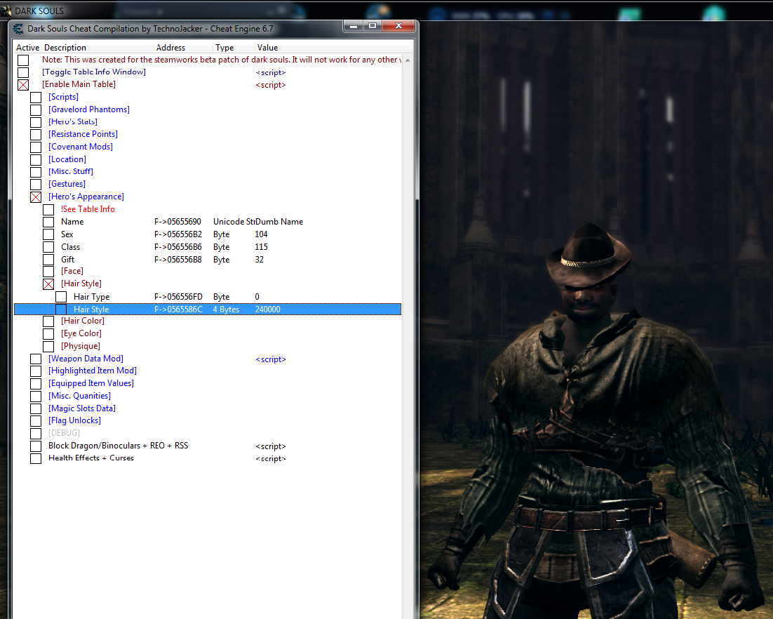Click the [Toggle Table Info Window] label

(94, 72)
